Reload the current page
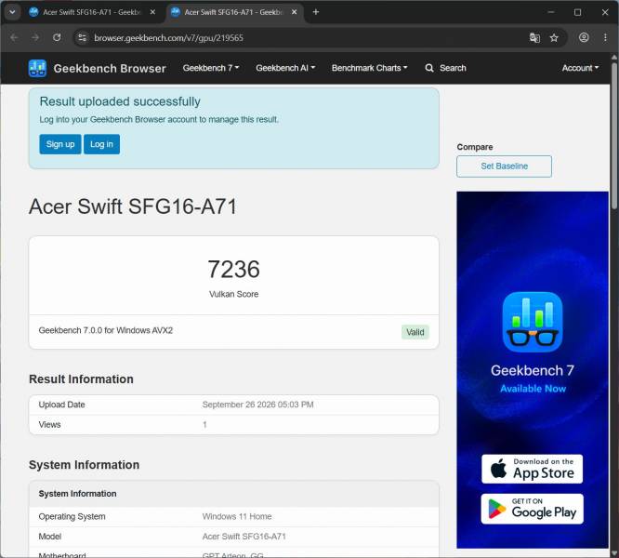Viewport: 619px width, 558px height. (x=57, y=37)
